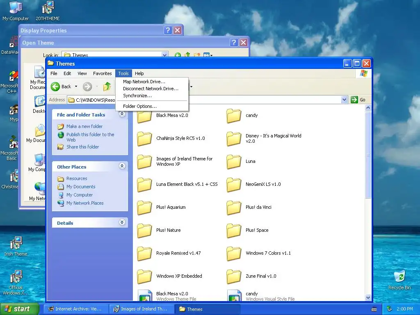Choose Folder Options... from Tools menu
The width and height of the screenshot is (420, 315).
click(152, 106)
